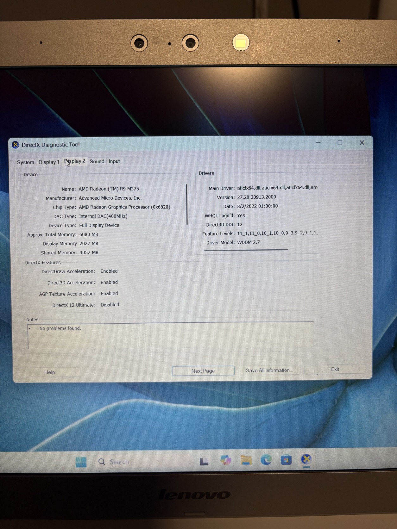Click the DirectX taskbar icon

[306, 459]
